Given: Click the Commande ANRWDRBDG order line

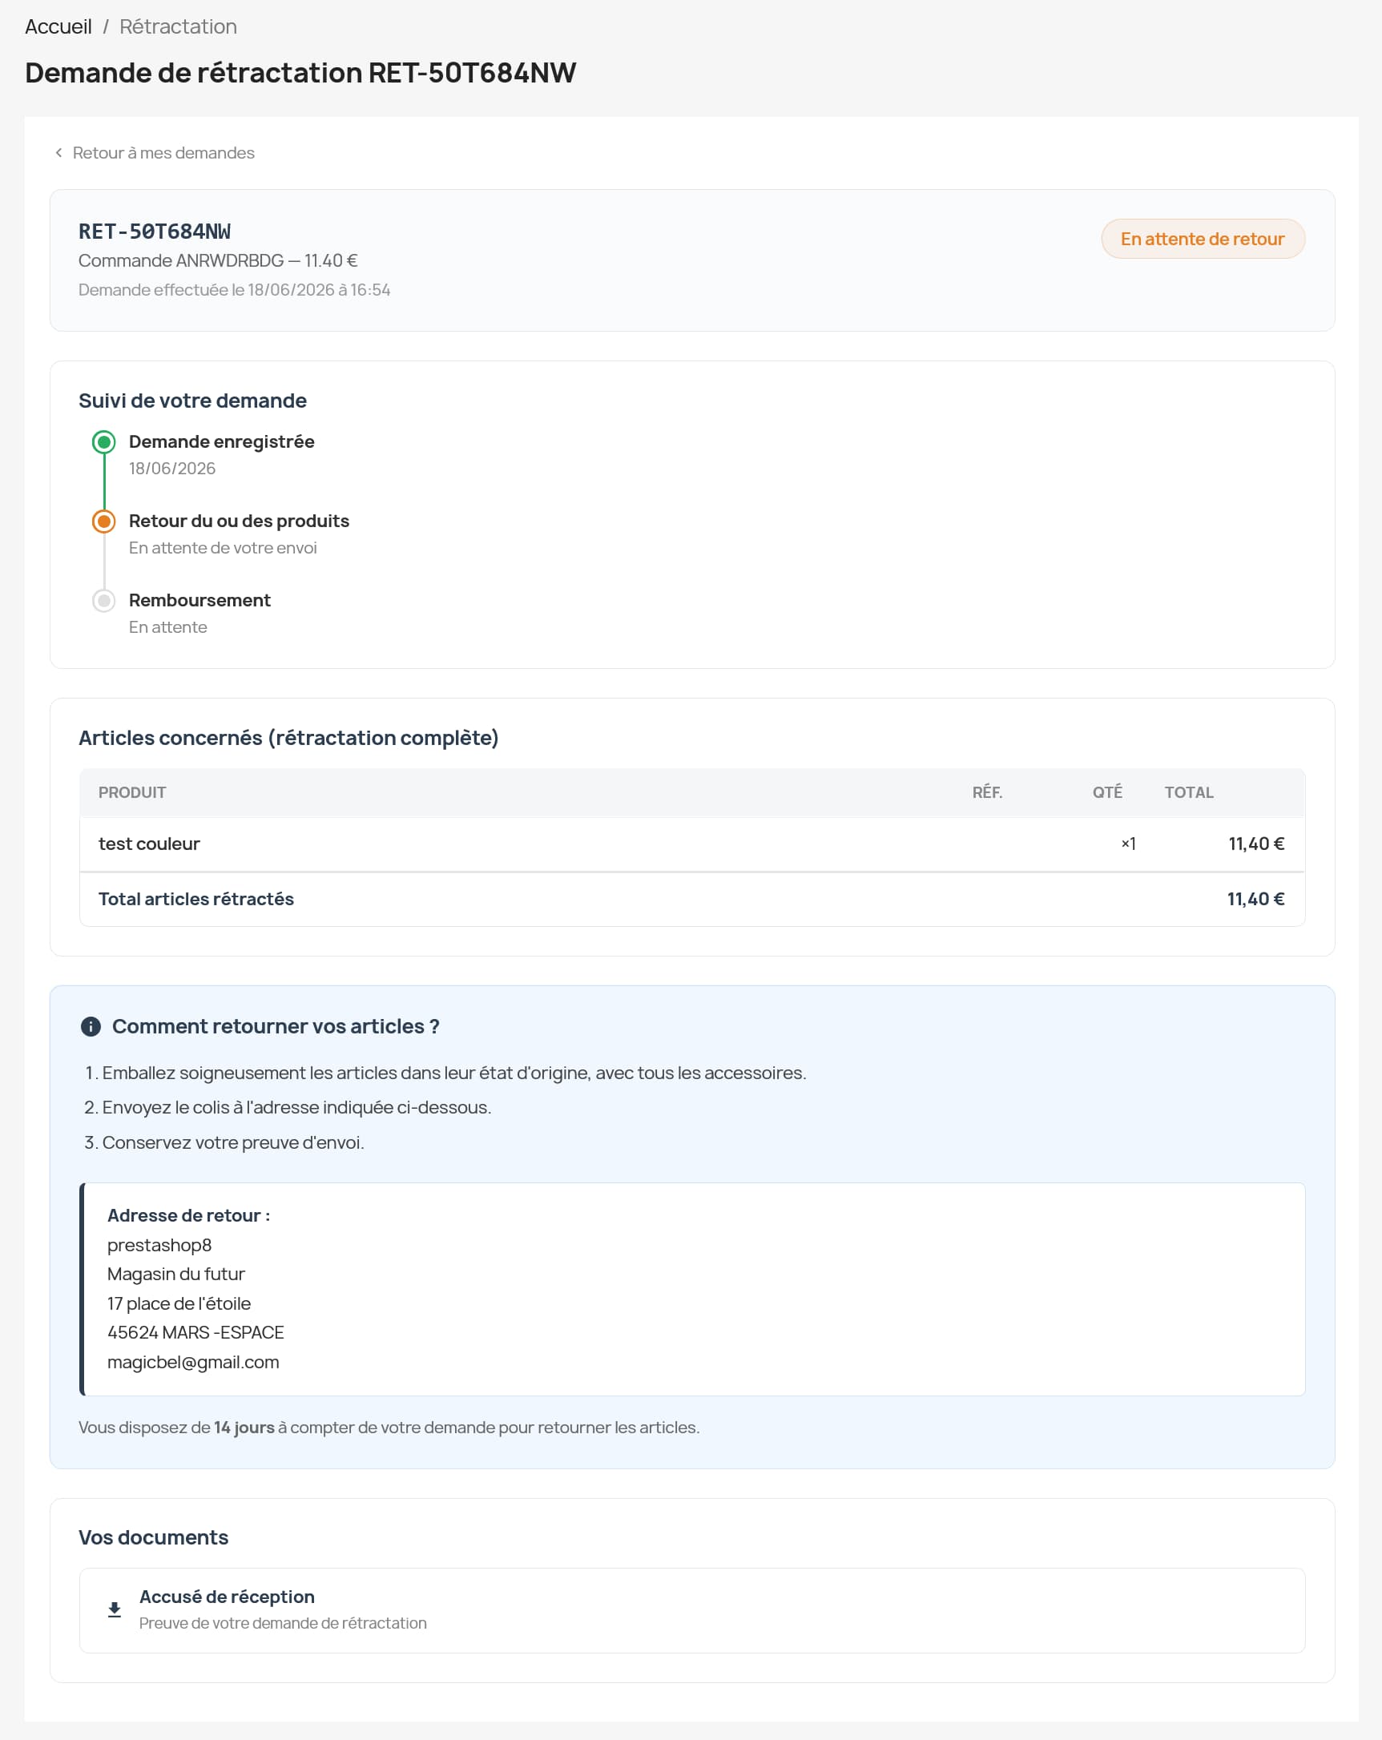Looking at the screenshot, I should tap(218, 260).
